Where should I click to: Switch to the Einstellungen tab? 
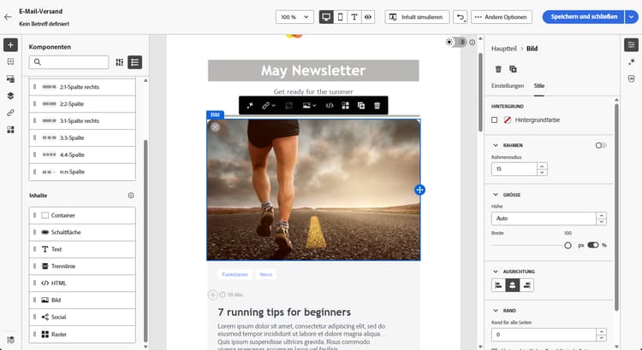coord(508,85)
